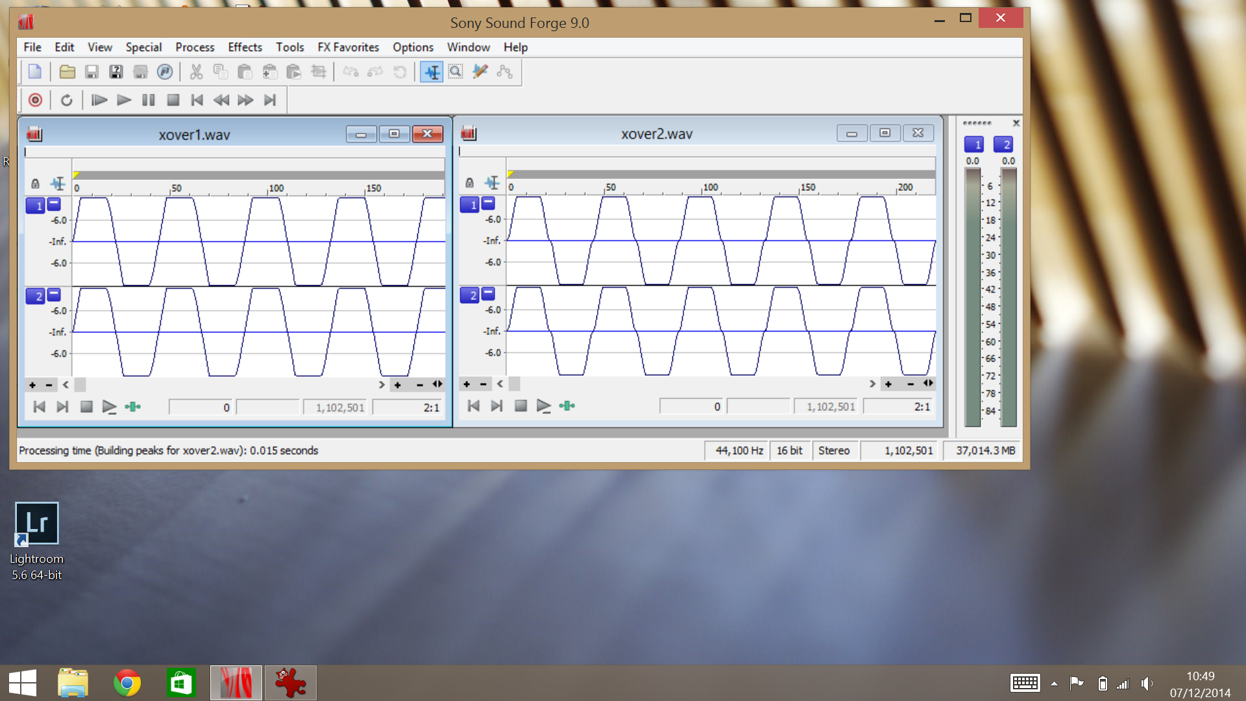Click the New file toolbar icon
Image resolution: width=1246 pixels, height=701 pixels.
point(35,71)
